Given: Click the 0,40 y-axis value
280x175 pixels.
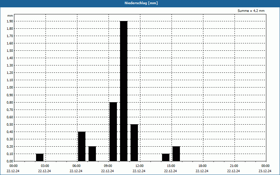Looking at the screenshot, I should click(10, 132).
